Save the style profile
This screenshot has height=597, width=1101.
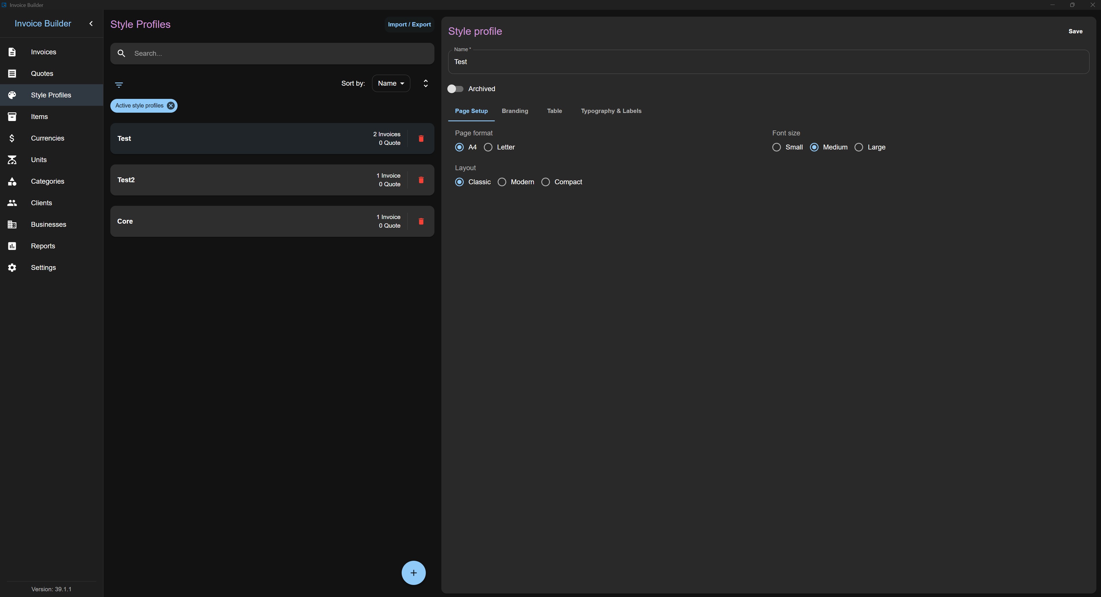point(1075,31)
